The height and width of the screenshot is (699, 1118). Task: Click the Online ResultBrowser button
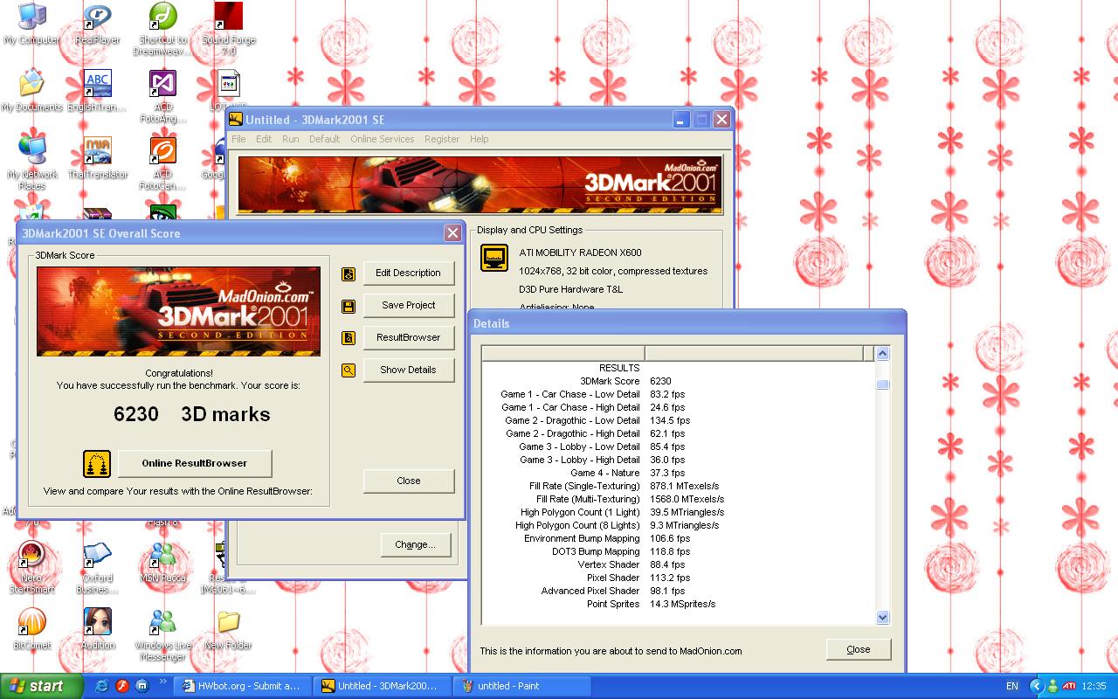pyautogui.click(x=195, y=463)
